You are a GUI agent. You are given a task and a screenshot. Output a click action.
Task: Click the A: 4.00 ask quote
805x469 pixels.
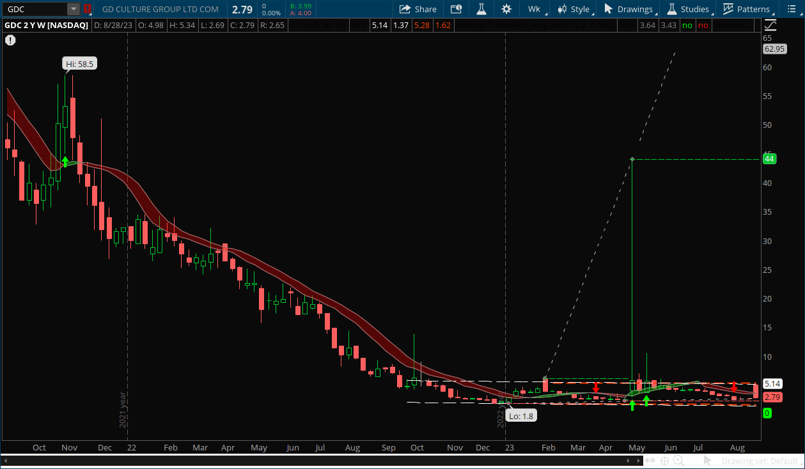(301, 13)
